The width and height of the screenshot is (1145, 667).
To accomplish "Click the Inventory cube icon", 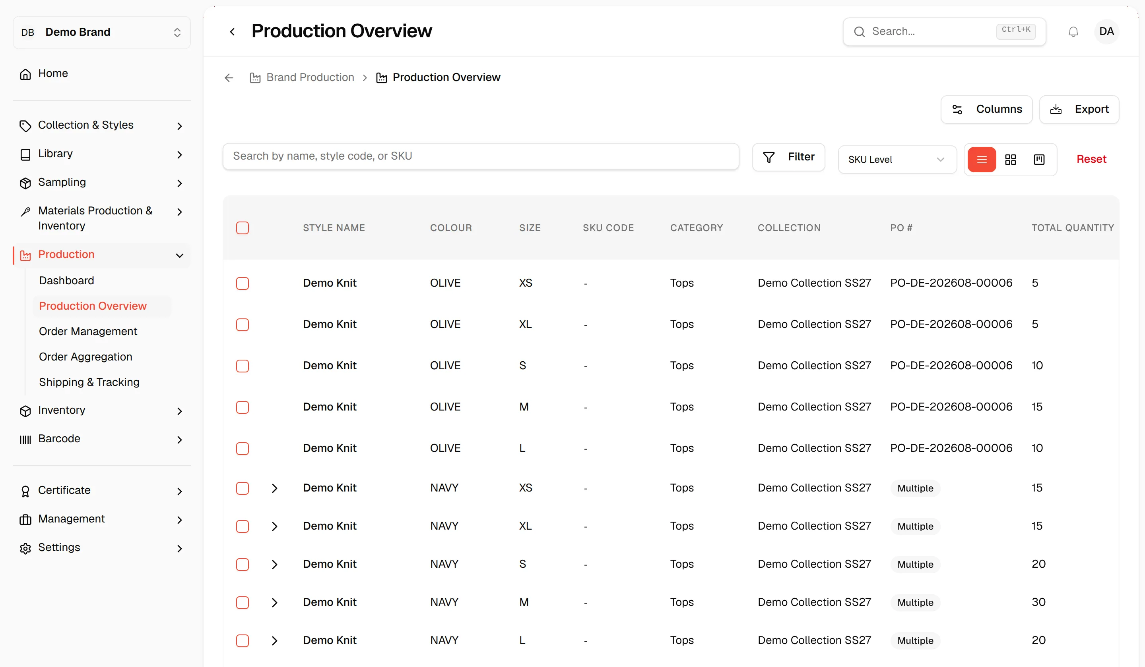I will point(25,411).
